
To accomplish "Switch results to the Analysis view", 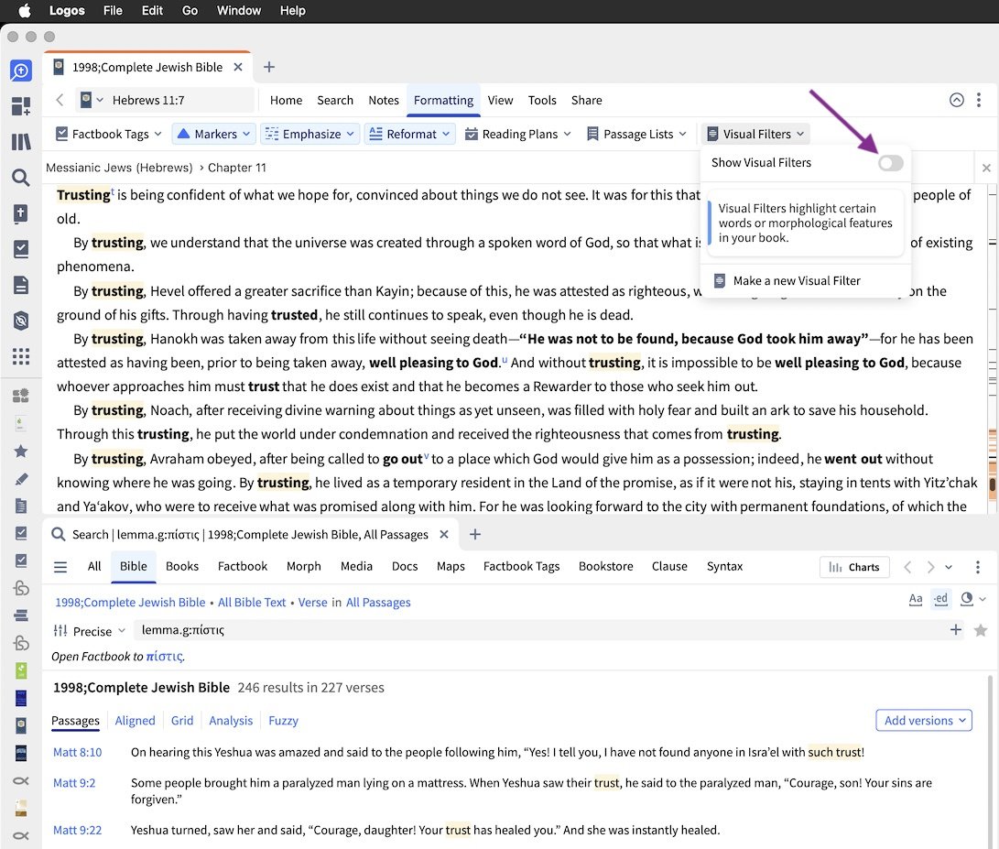I will (231, 720).
